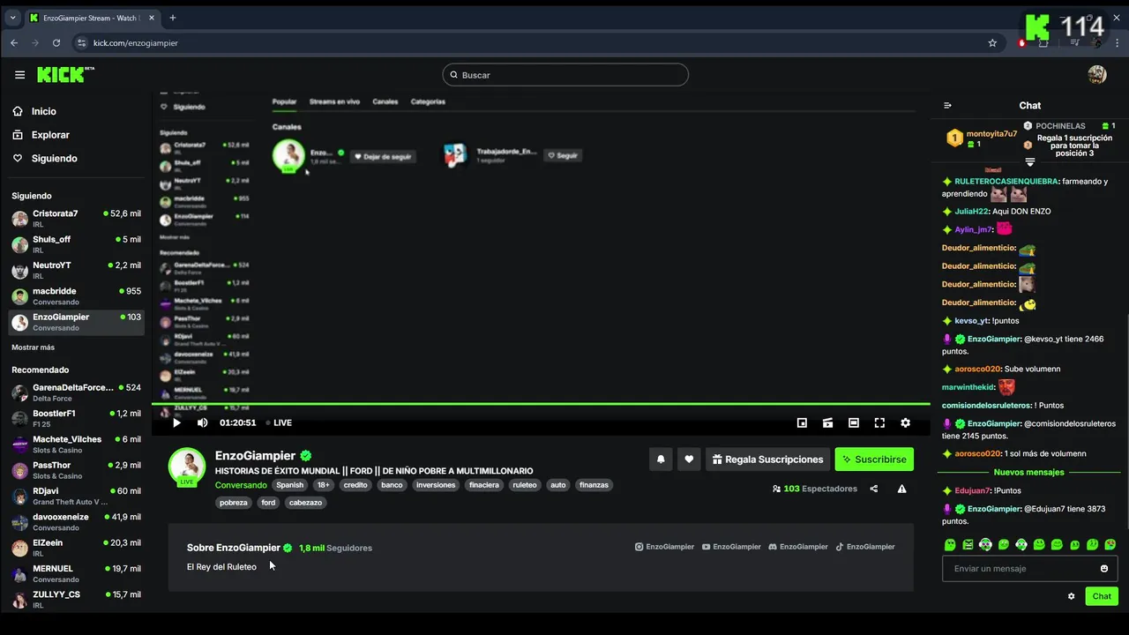The width and height of the screenshot is (1129, 635).
Task: Select the finanzas tag
Action: [594, 485]
